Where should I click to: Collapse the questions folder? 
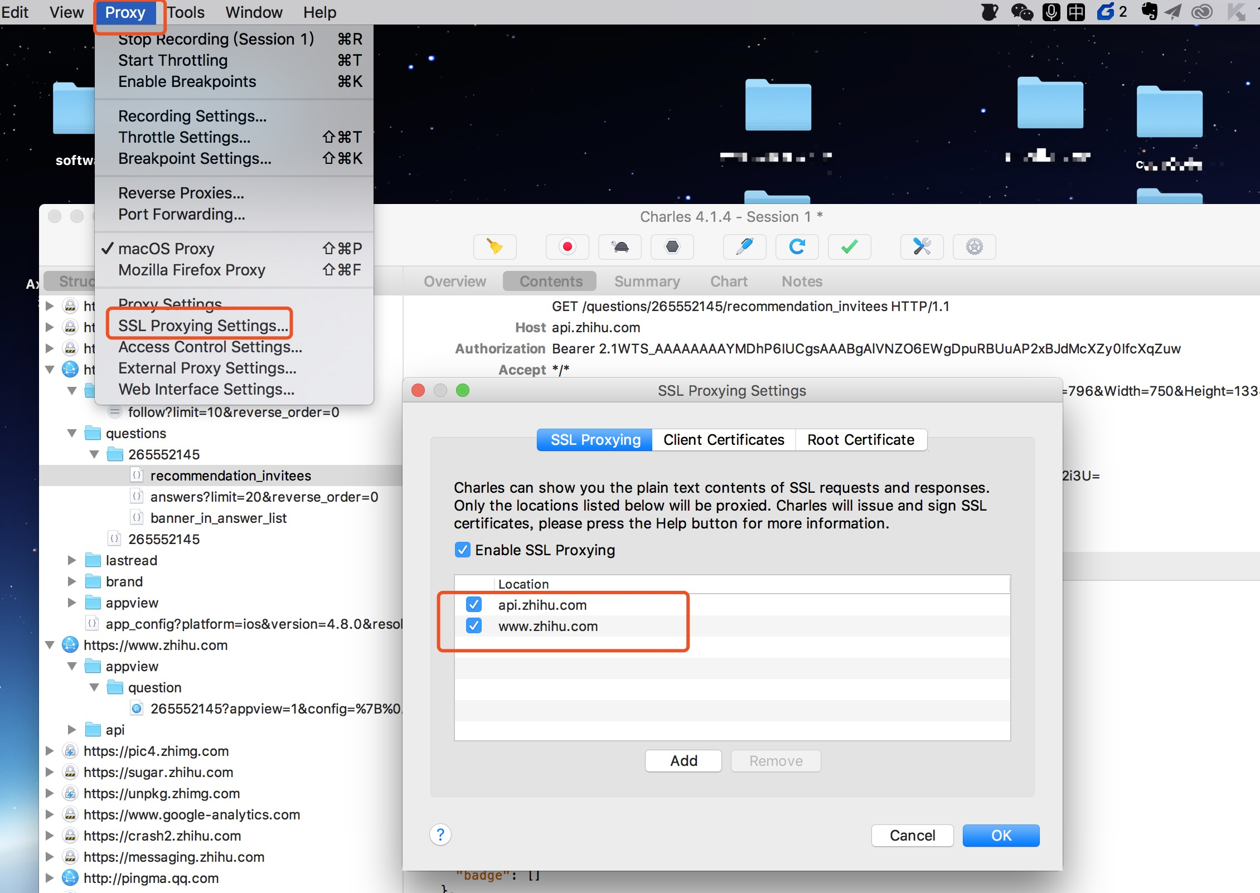pos(72,433)
